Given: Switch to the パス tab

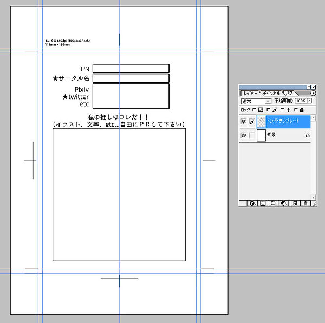Looking at the screenshot, I should 289,94.
